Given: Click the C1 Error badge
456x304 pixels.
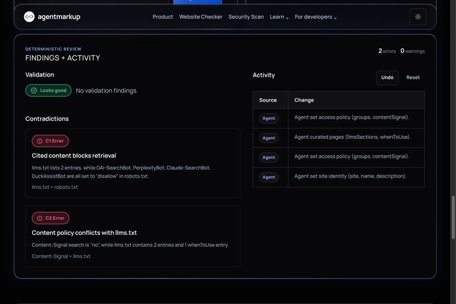Looking at the screenshot, I should (x=50, y=141).
